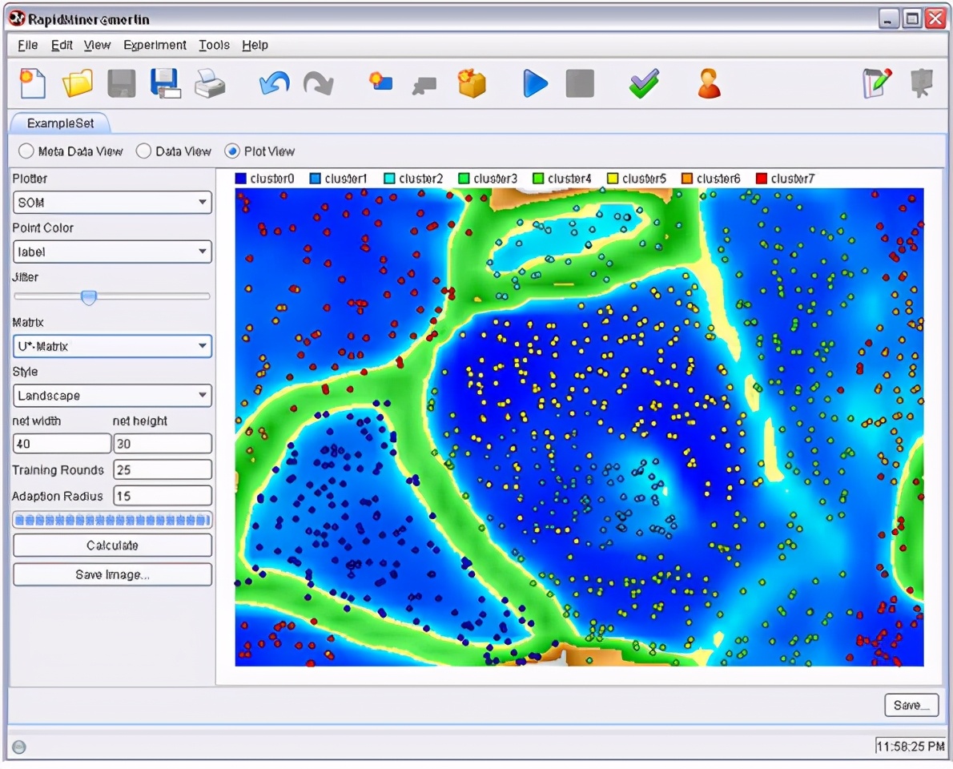Click the Print icon in toolbar
The height and width of the screenshot is (769, 953).
210,83
